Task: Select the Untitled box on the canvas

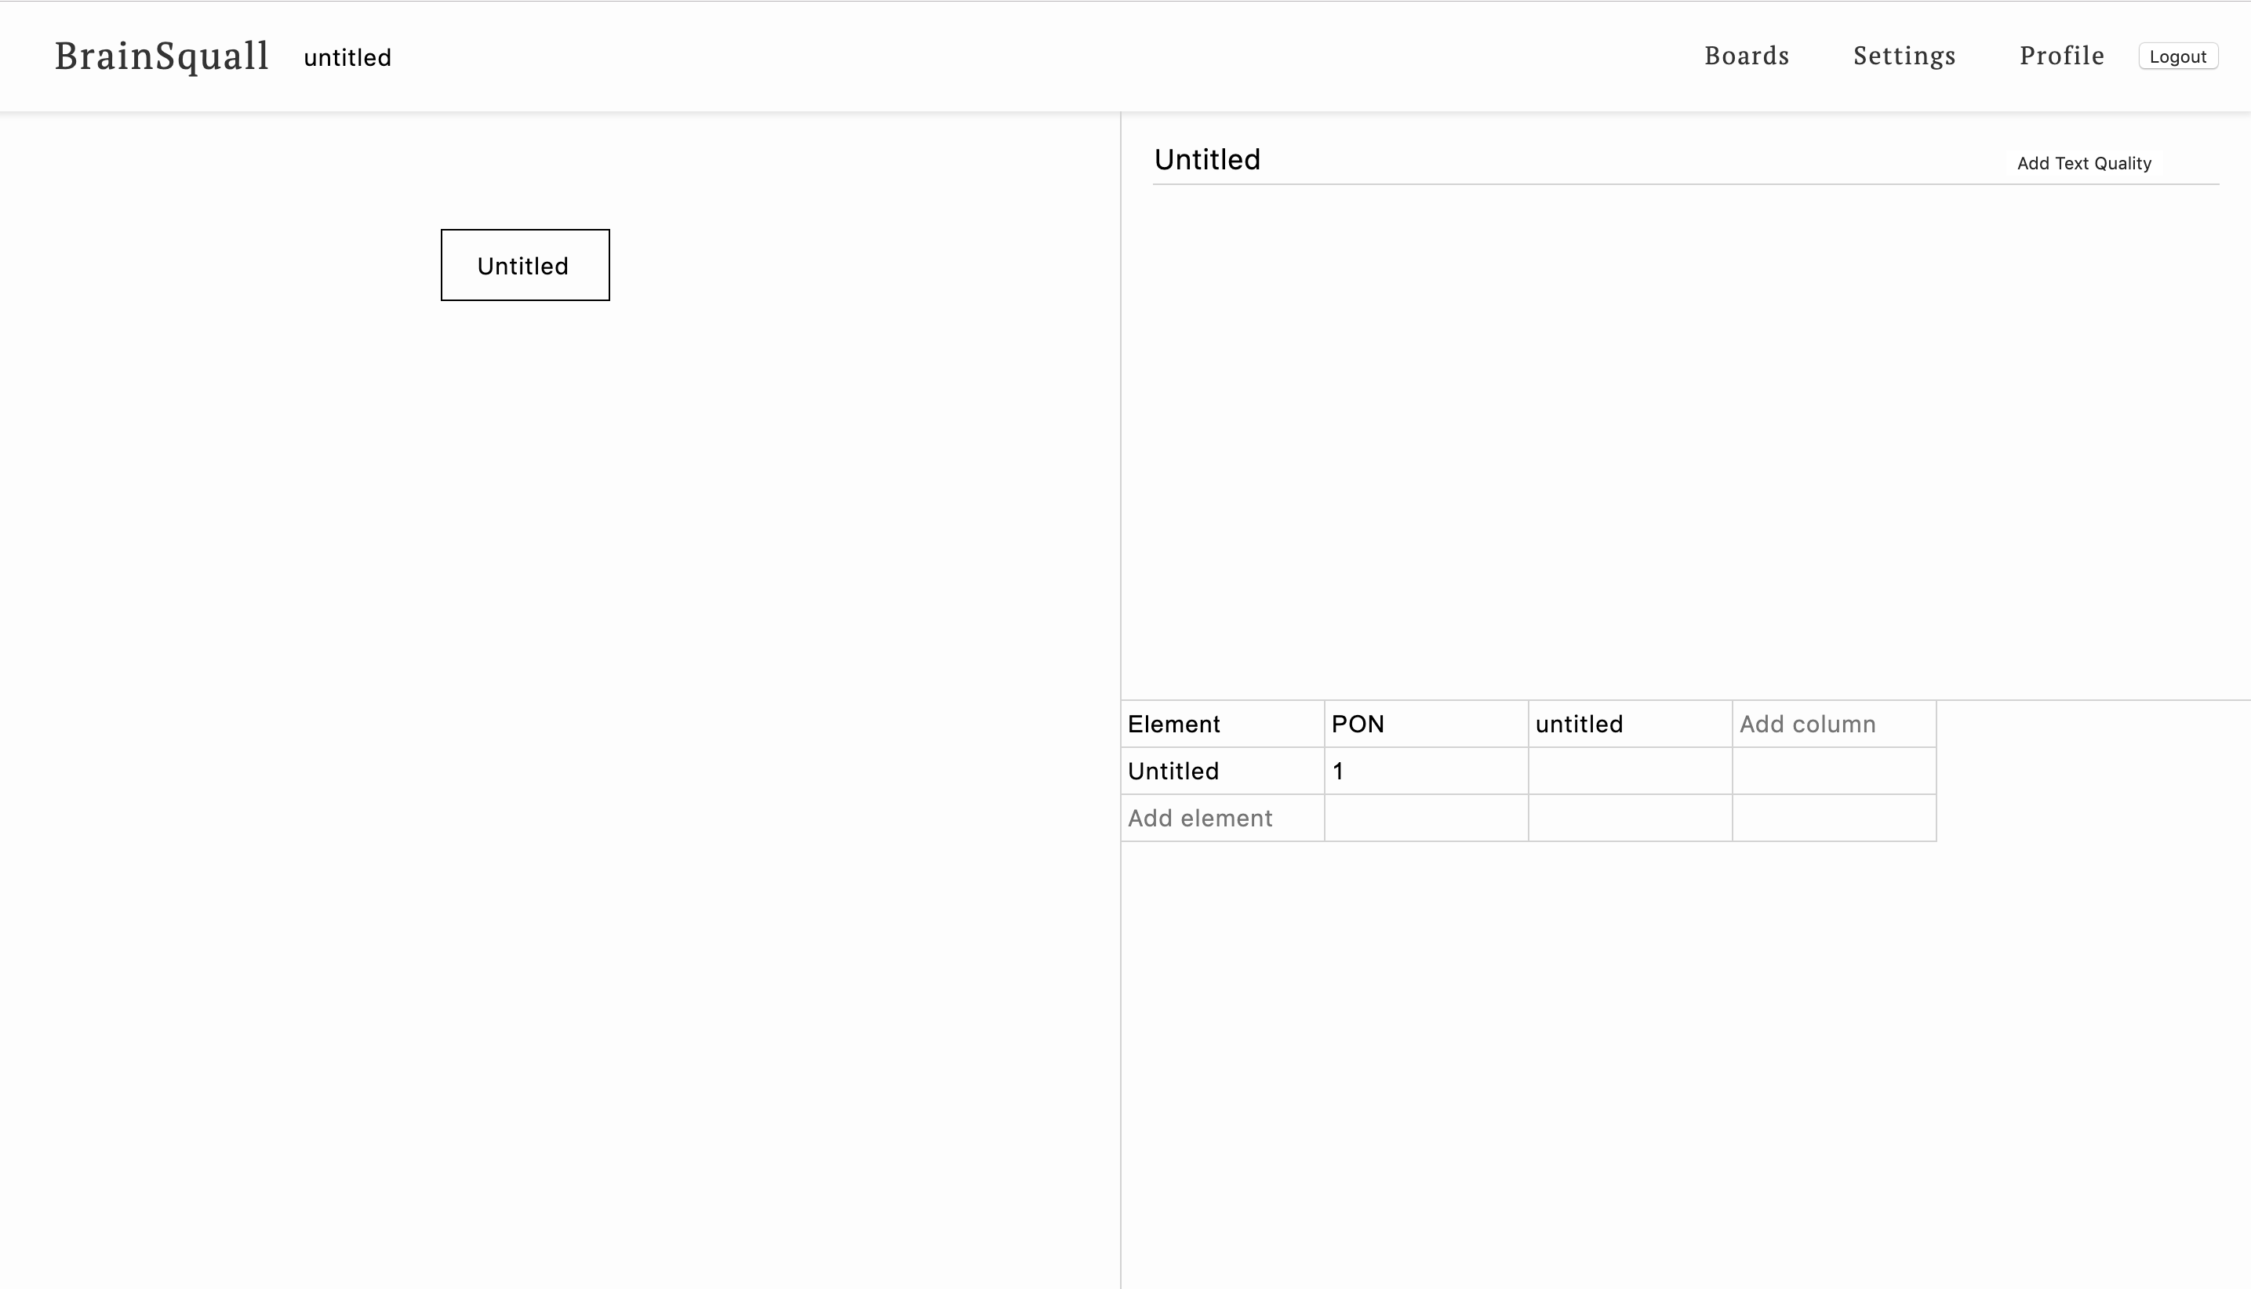Action: (525, 265)
